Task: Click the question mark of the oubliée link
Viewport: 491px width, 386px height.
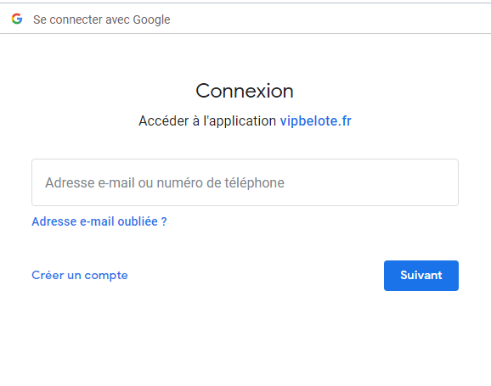Action: [164, 221]
